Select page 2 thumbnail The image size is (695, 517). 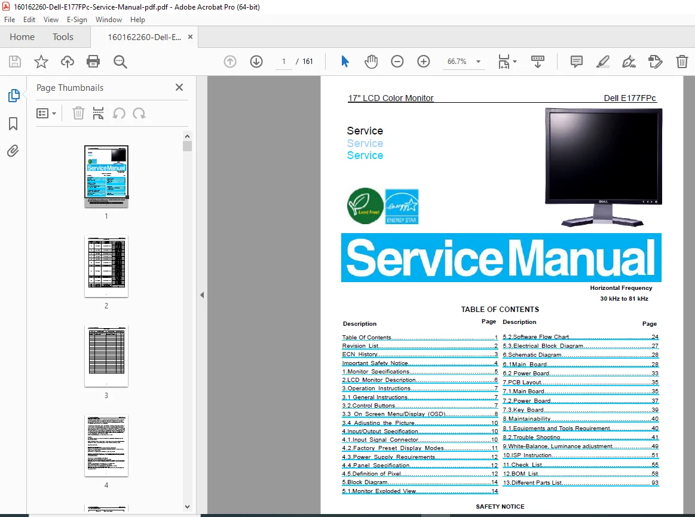pos(106,267)
